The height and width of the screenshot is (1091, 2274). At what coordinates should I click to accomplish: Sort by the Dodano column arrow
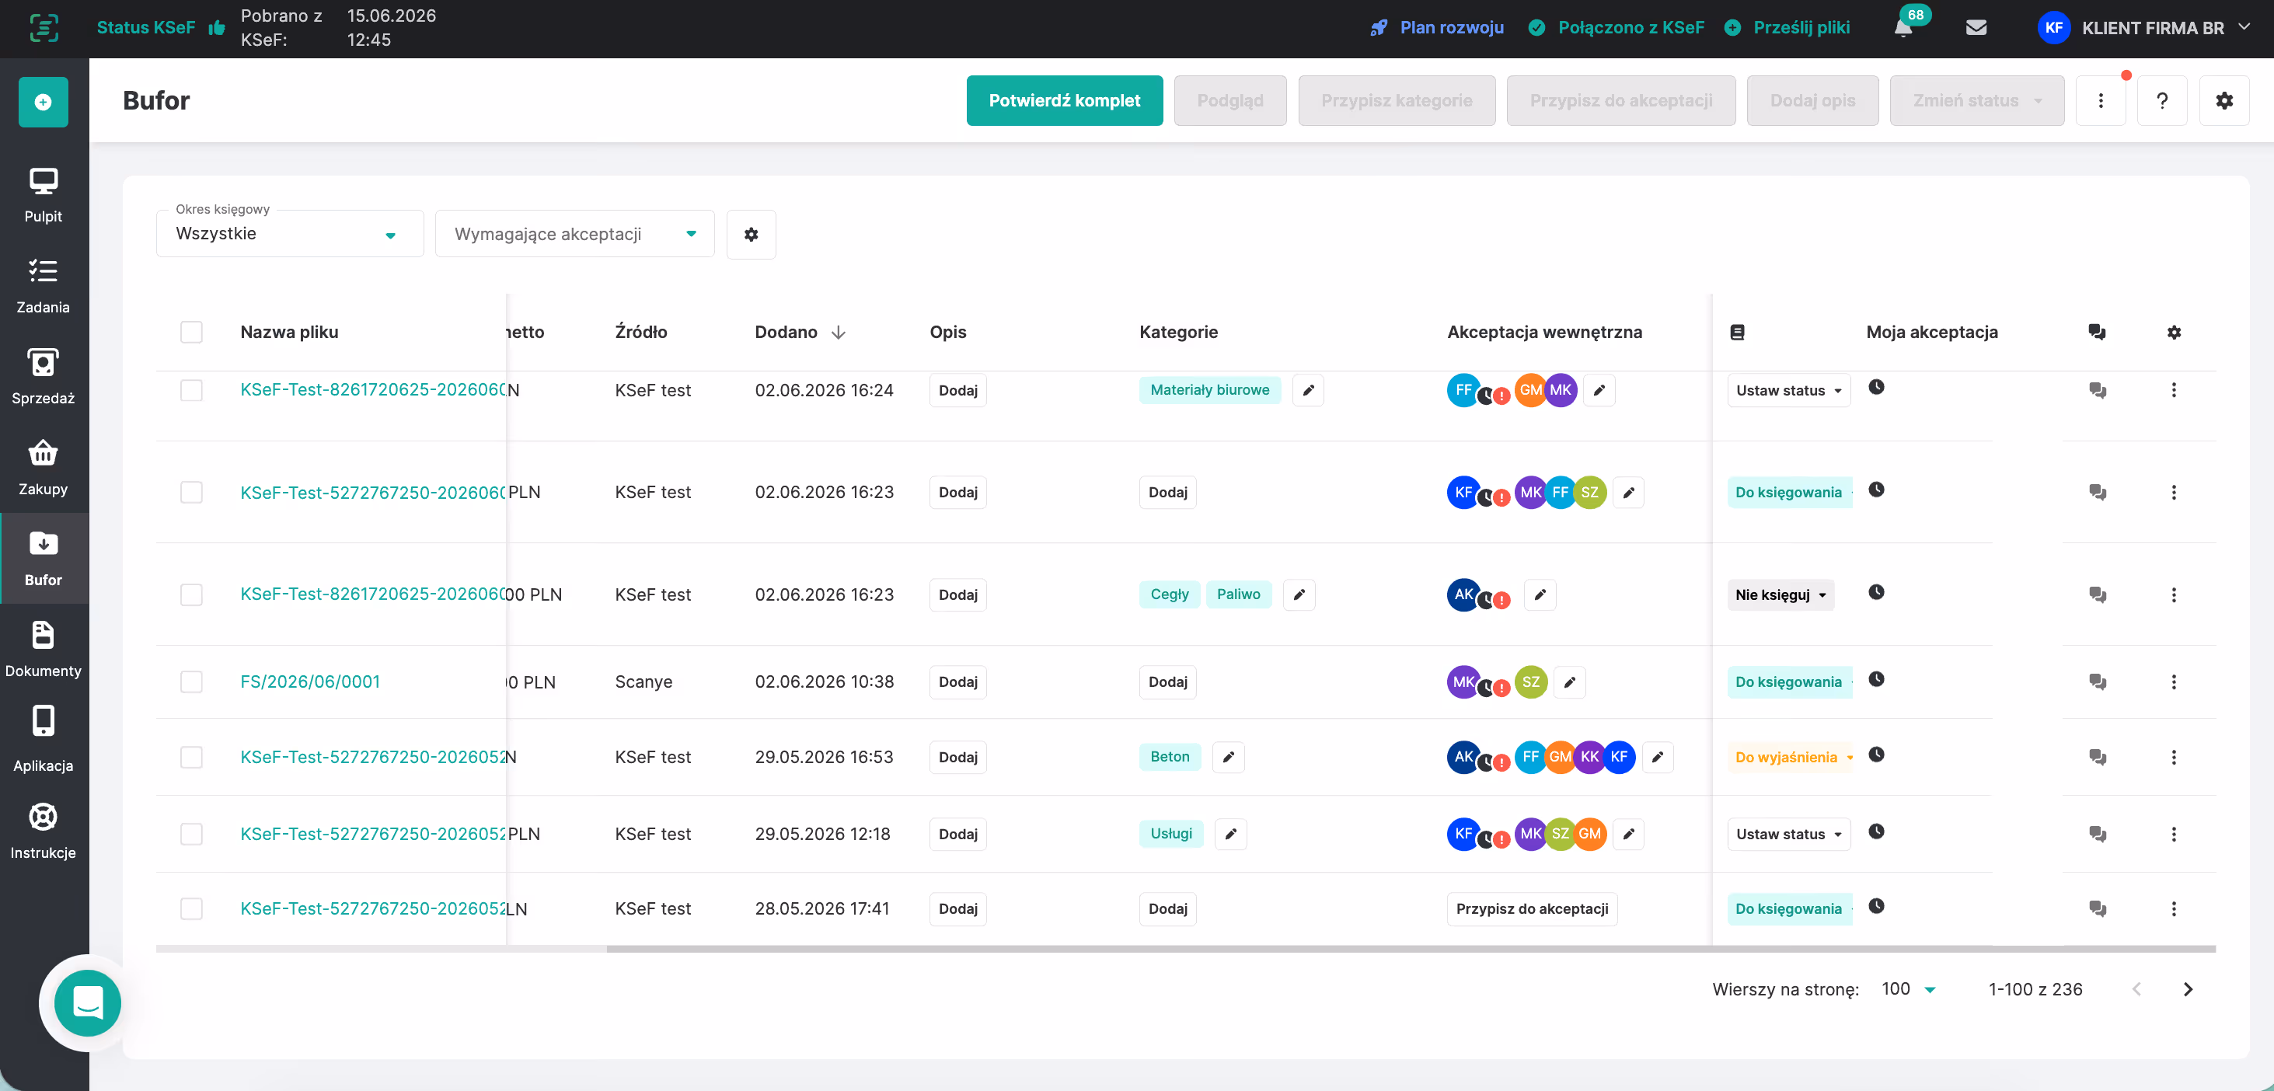(839, 333)
